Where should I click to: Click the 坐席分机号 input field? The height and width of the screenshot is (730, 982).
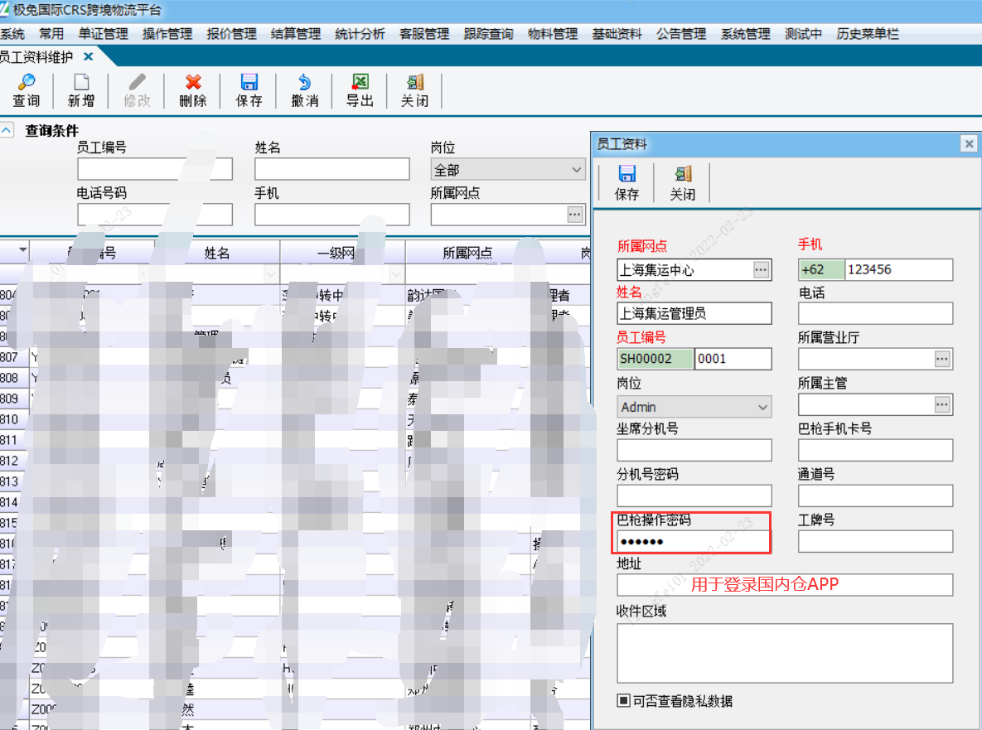click(694, 450)
